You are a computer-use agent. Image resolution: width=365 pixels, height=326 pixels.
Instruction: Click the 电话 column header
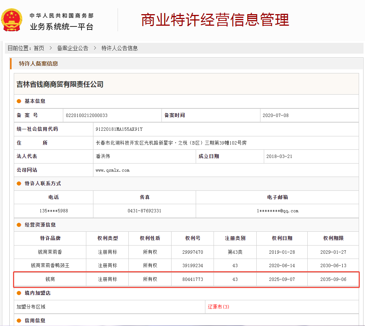point(54,197)
